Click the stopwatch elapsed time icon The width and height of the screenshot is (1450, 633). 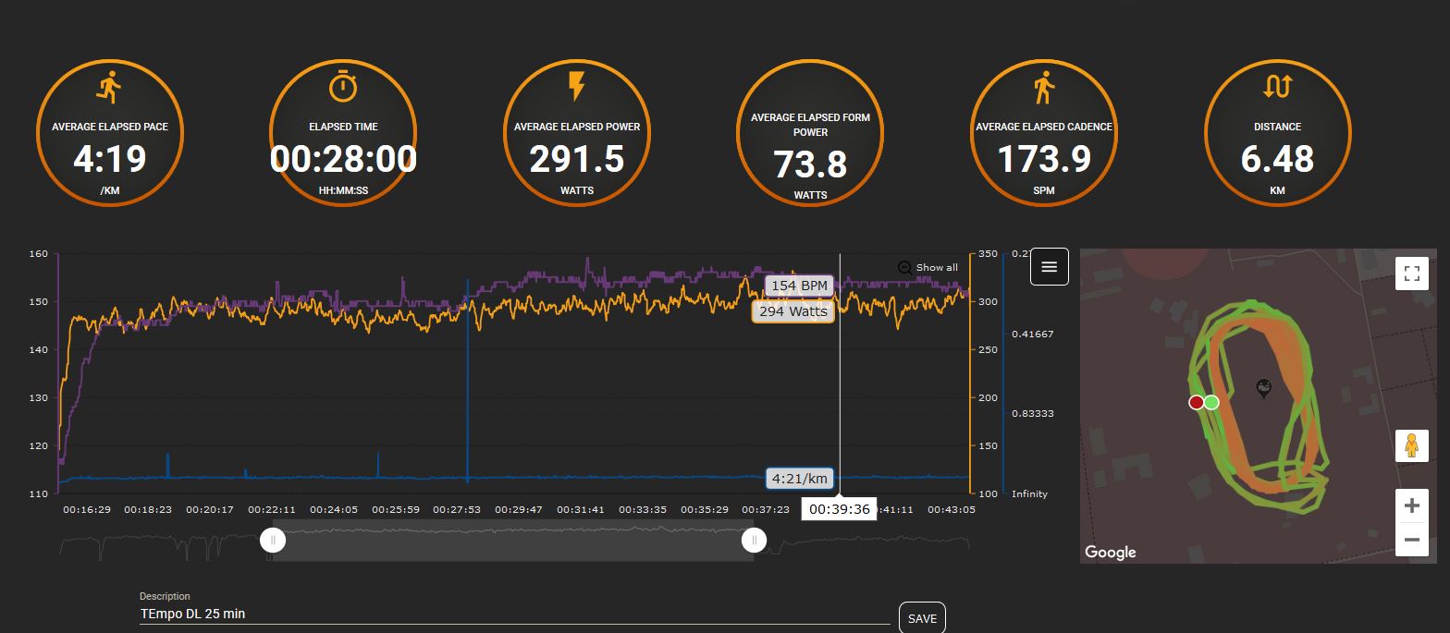pos(343,86)
